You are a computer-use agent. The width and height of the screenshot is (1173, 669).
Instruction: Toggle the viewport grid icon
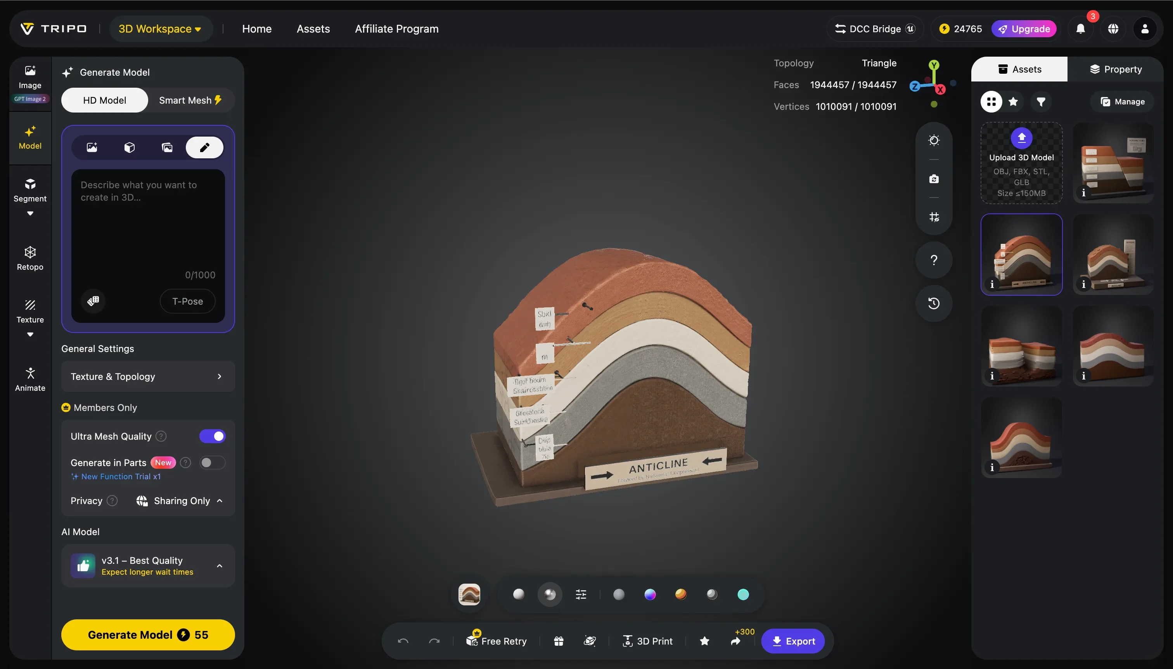(x=934, y=217)
